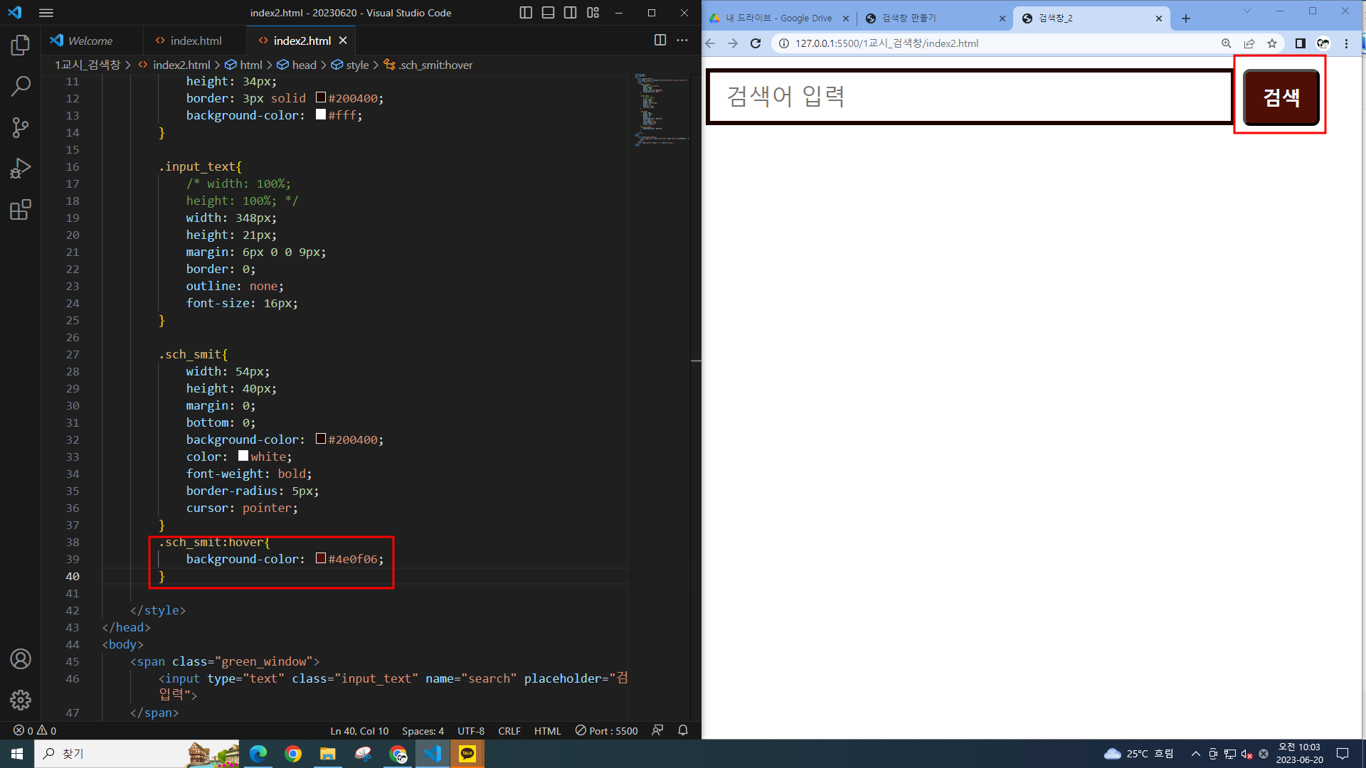This screenshot has height=768, width=1366.
Task: Toggle primary side bar layout button
Action: point(526,13)
